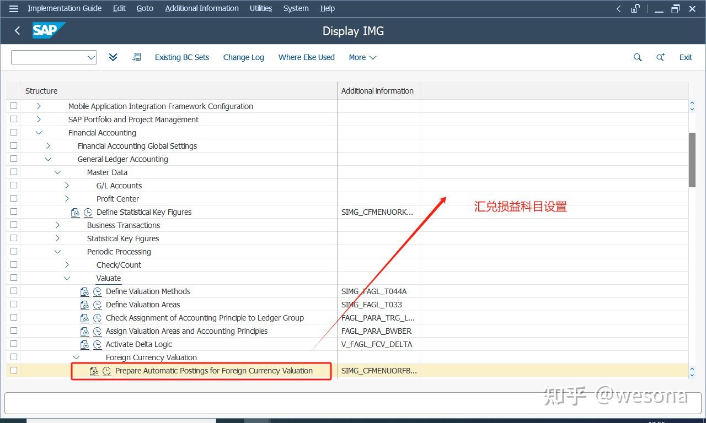Click the vertical scrollbar thumb of the tree
This screenshot has height=423, width=706.
[x=692, y=160]
